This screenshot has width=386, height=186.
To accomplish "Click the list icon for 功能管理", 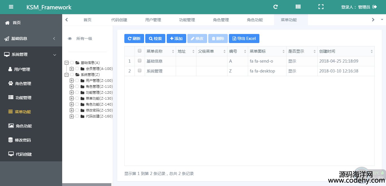I will (11, 97).
